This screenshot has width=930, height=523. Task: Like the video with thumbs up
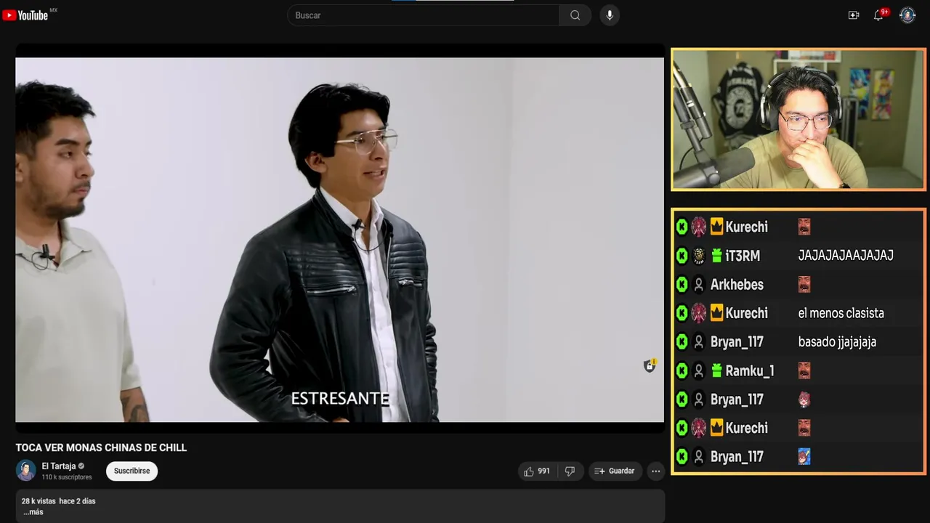click(x=537, y=471)
